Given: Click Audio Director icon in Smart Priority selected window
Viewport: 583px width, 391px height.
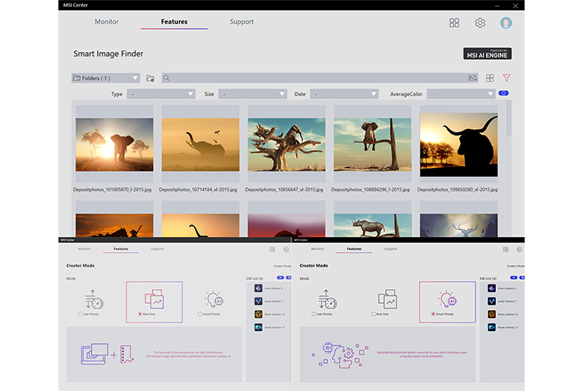Looking at the screenshot, I should [491, 301].
